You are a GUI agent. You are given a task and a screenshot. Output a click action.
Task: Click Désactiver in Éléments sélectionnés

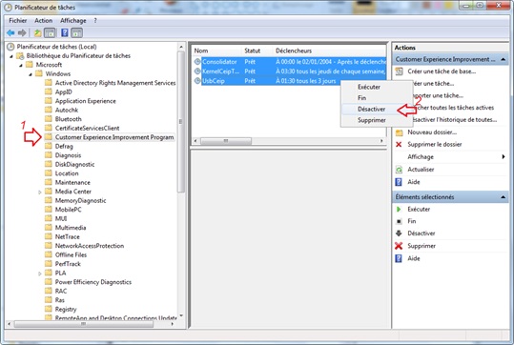pos(421,233)
